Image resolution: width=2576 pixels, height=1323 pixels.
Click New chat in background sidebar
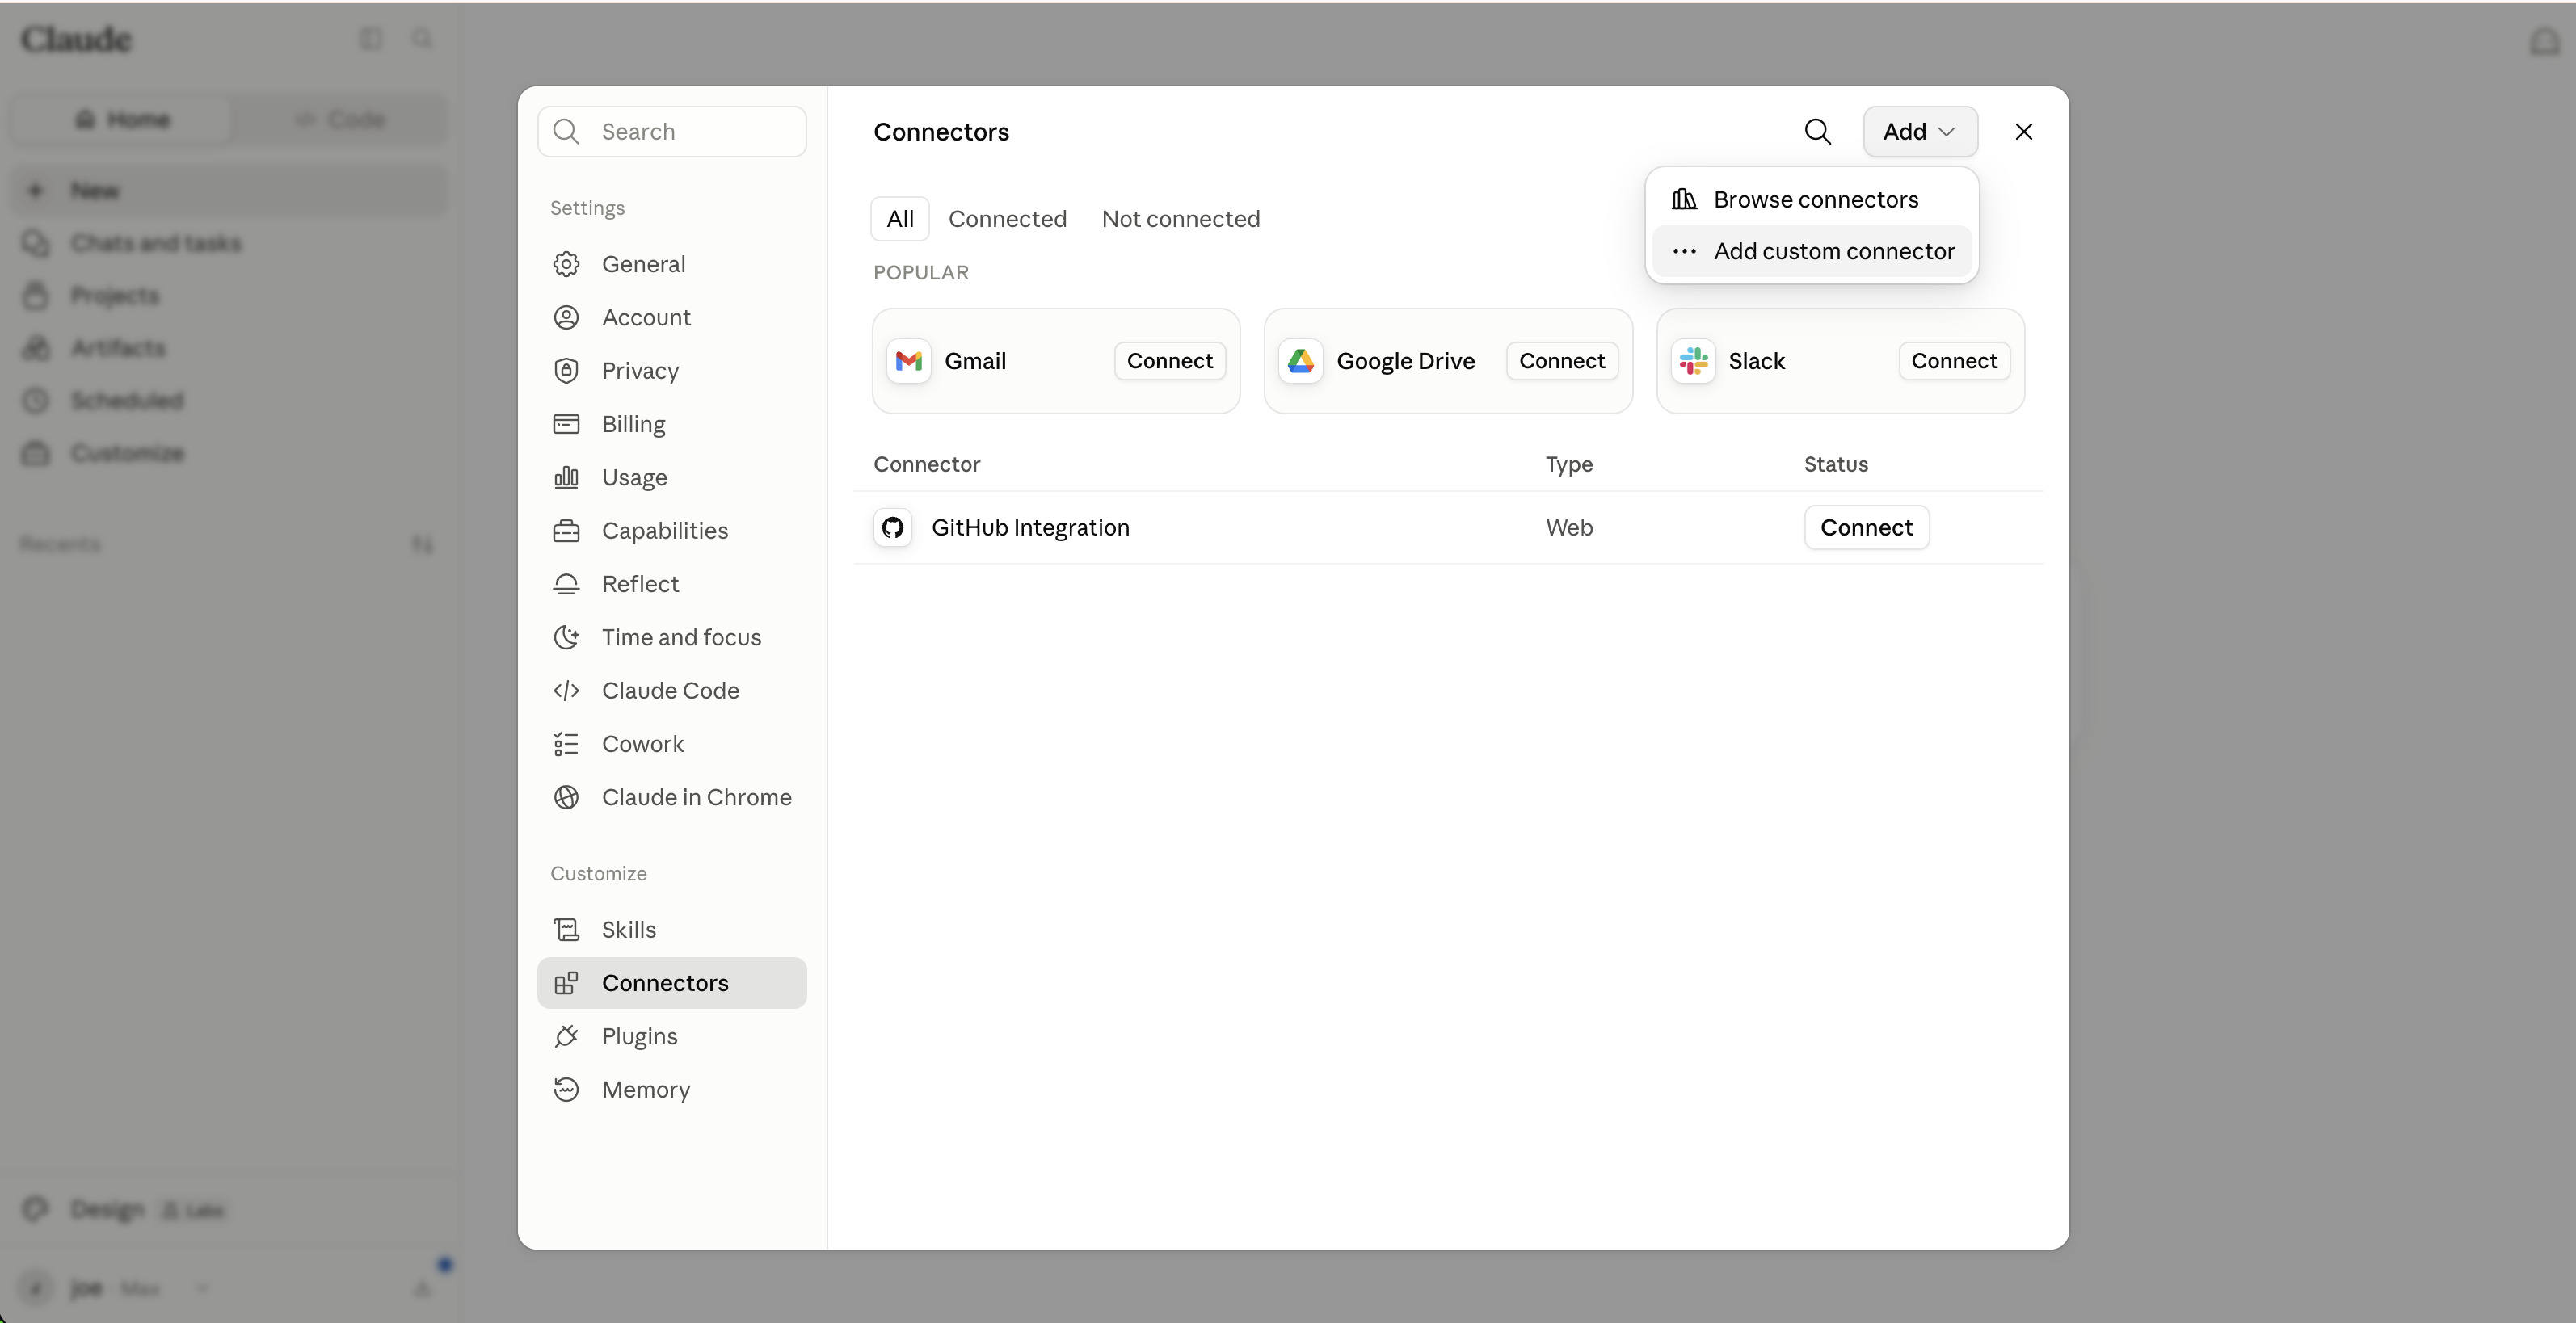pyautogui.click(x=228, y=191)
